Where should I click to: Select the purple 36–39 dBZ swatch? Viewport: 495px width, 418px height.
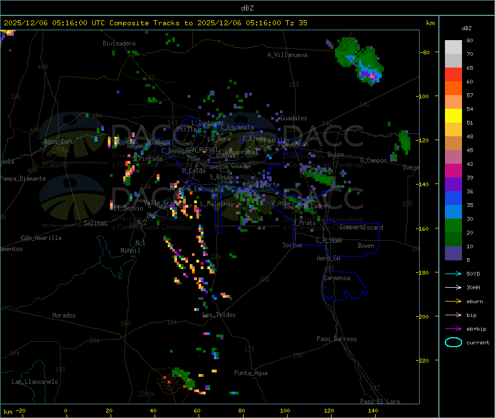[453, 185]
